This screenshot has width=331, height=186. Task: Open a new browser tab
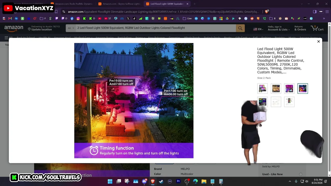point(195,4)
